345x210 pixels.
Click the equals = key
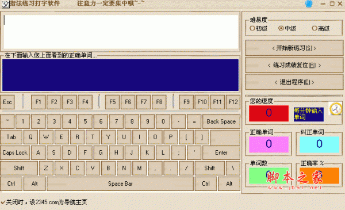pyautogui.click(x=194, y=121)
